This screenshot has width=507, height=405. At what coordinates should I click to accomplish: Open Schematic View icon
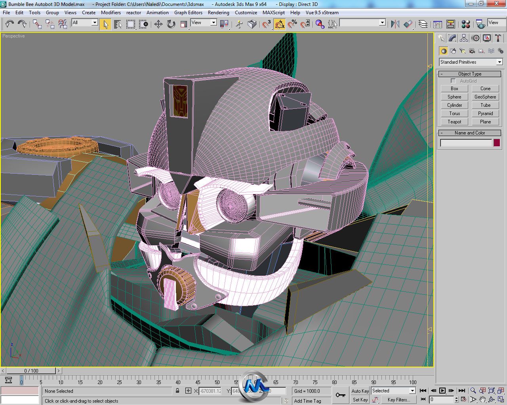coord(451,24)
